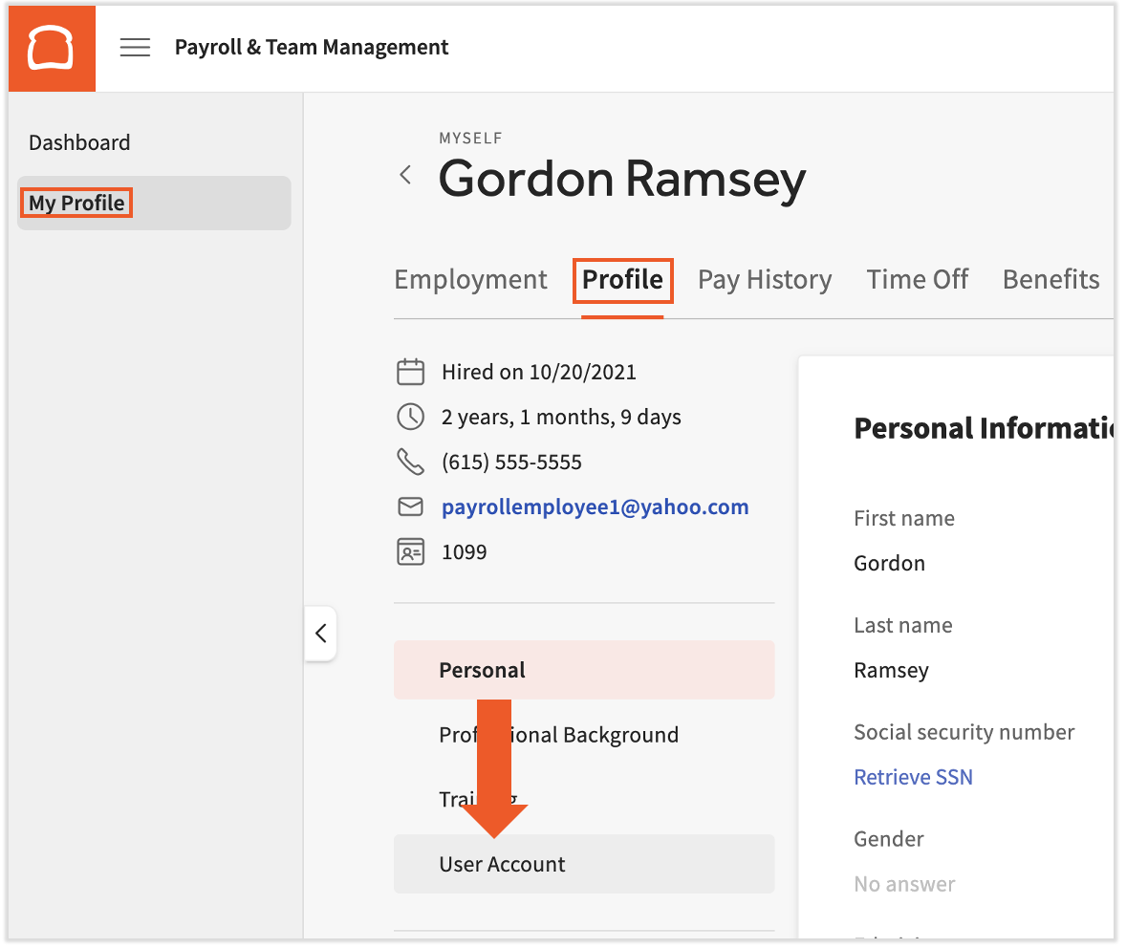Select the Time Off tab
The image size is (1126, 948).
pos(917,279)
